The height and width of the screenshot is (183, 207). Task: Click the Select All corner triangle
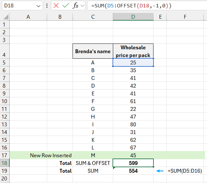click(x=5, y=17)
